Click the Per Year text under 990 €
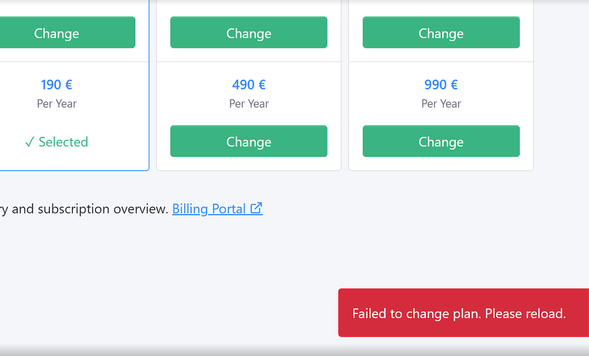 pyautogui.click(x=441, y=104)
